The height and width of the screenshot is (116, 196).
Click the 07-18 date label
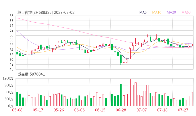[162, 110]
